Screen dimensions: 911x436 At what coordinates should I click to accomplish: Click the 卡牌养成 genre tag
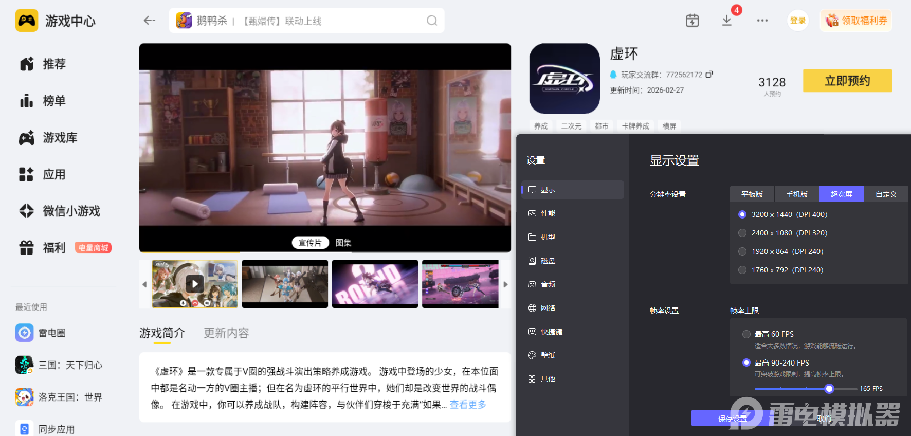tap(635, 126)
